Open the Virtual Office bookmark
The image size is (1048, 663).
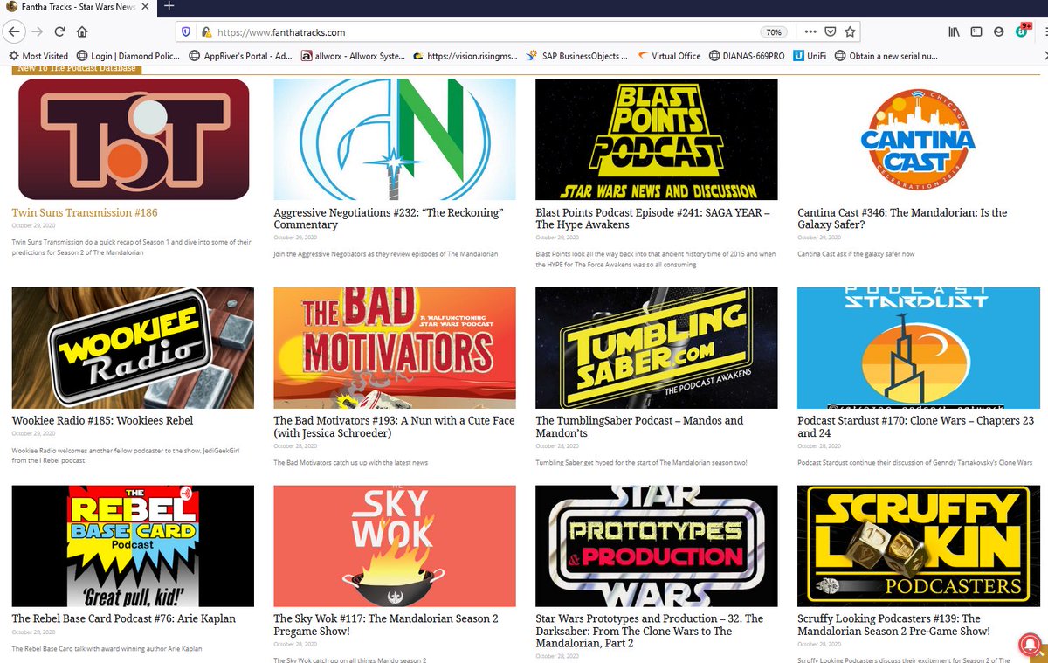click(668, 56)
